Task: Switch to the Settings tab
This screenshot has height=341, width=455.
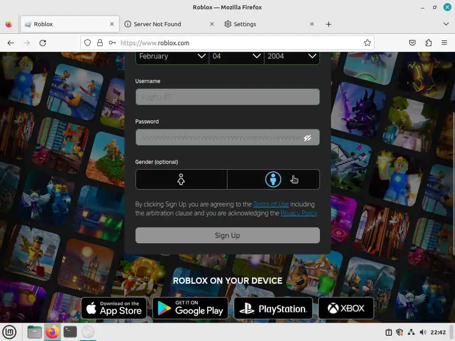Action: click(x=269, y=24)
